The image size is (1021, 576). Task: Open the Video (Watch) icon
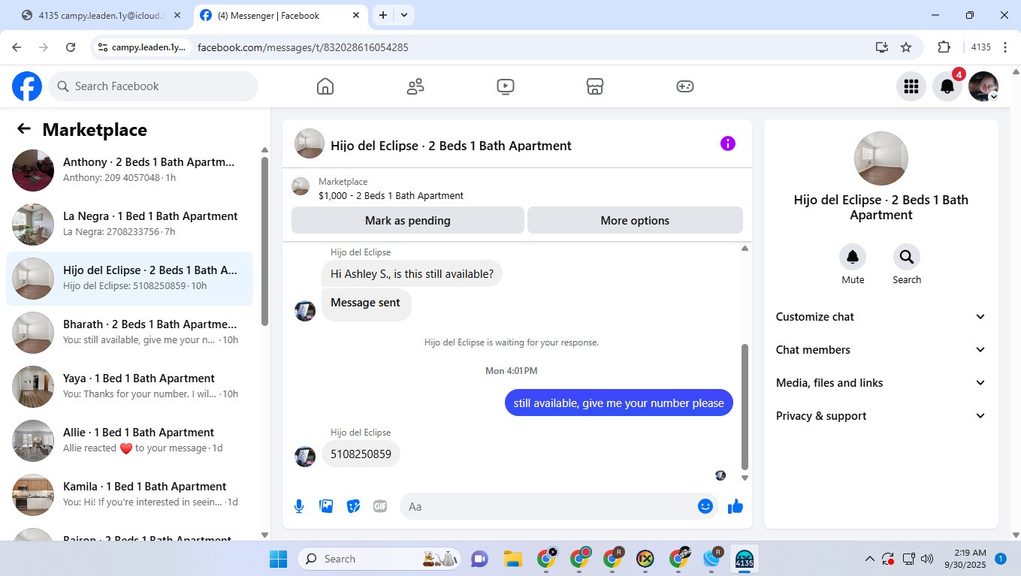[x=506, y=86]
